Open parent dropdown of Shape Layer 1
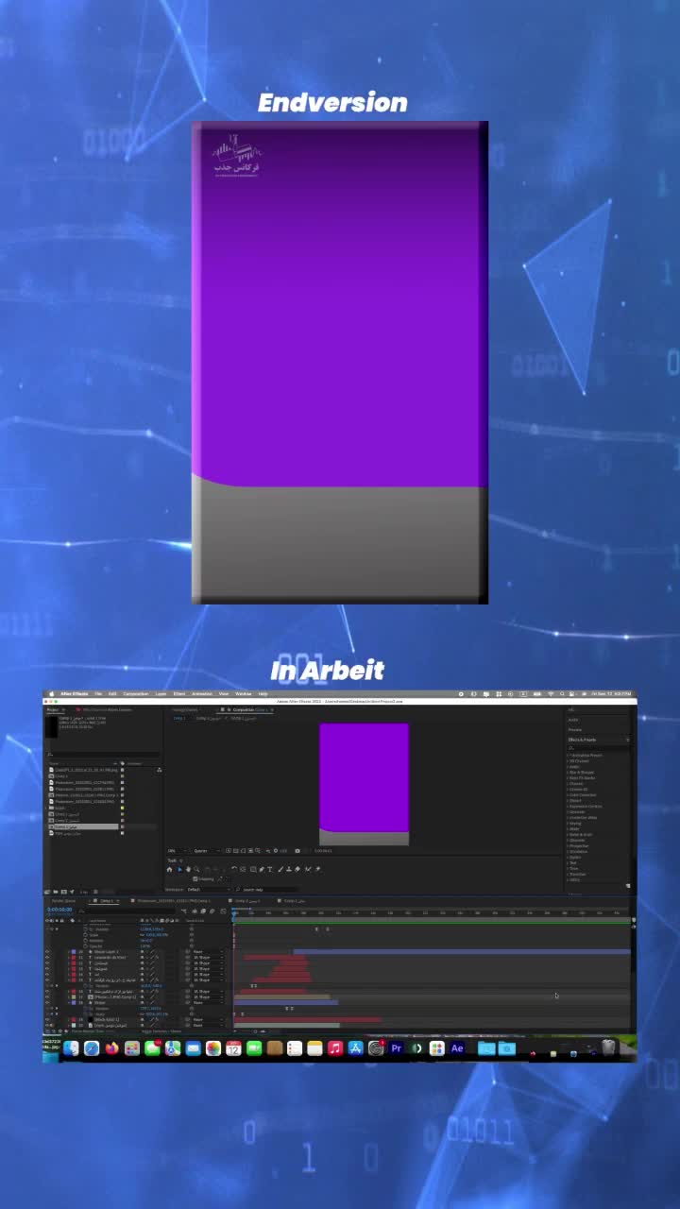This screenshot has height=1209, width=680. coord(208,951)
